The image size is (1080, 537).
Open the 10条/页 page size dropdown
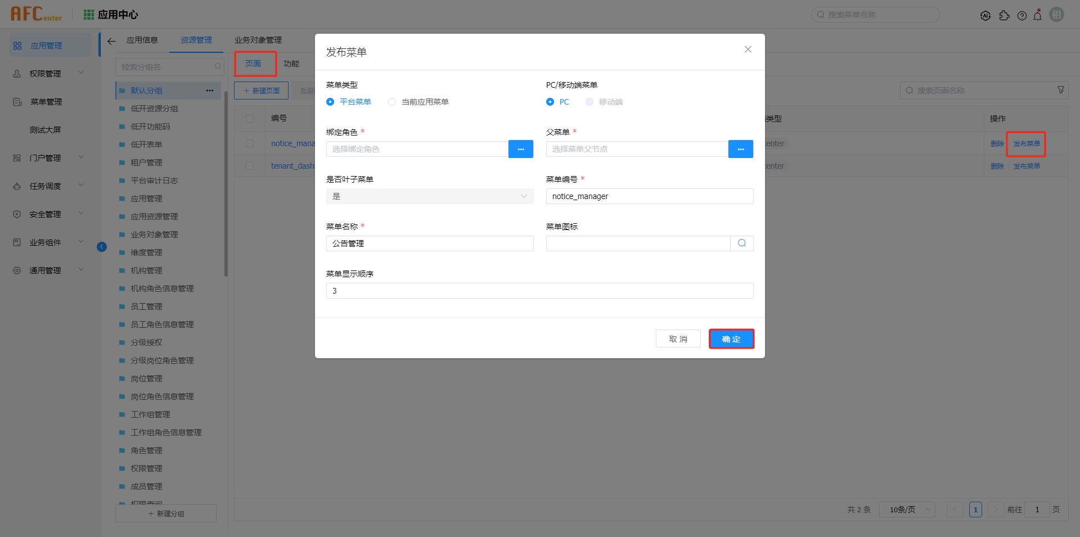pos(906,509)
